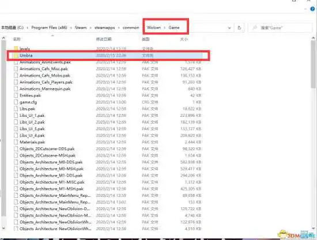
Task: Click the game.cfg file icon
Action: tap(16, 102)
